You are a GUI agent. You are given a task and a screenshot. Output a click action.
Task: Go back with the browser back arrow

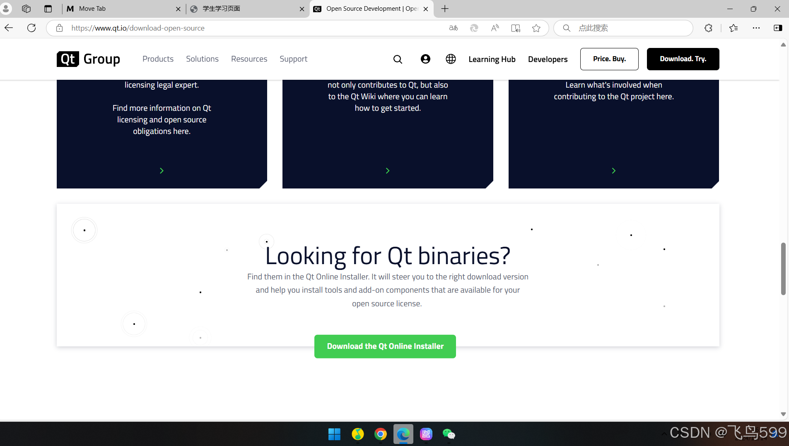(9, 28)
